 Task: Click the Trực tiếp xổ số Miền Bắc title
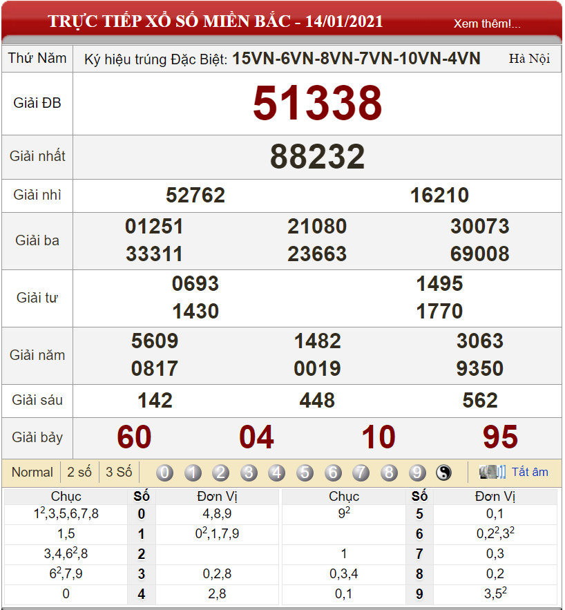click(x=216, y=21)
